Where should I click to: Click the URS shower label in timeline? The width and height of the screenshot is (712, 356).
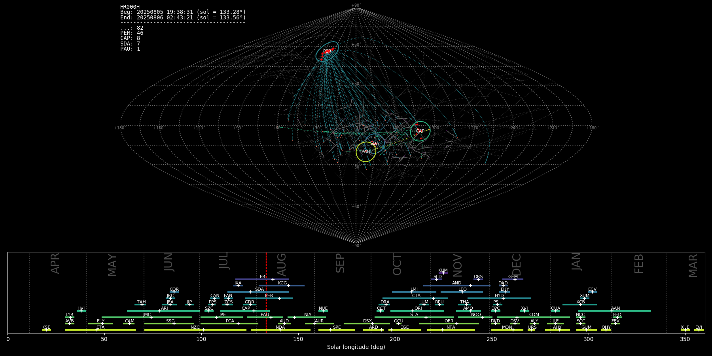click(x=532, y=328)
